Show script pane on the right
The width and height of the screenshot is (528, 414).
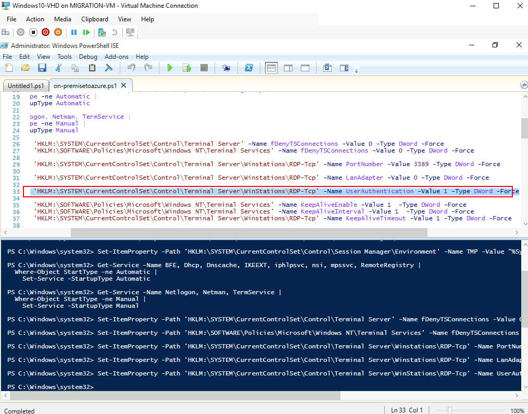point(288,68)
